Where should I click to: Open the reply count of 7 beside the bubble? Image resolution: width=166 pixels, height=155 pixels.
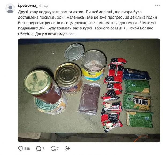(43, 149)
